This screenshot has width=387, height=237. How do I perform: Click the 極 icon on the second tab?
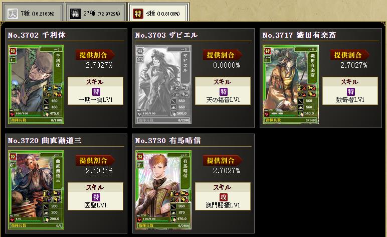click(75, 14)
